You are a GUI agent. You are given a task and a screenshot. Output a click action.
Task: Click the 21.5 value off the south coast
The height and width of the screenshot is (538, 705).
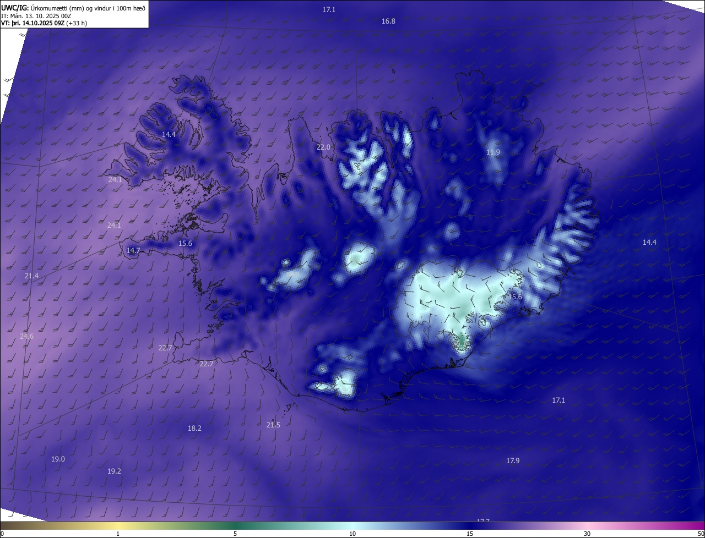tap(273, 425)
